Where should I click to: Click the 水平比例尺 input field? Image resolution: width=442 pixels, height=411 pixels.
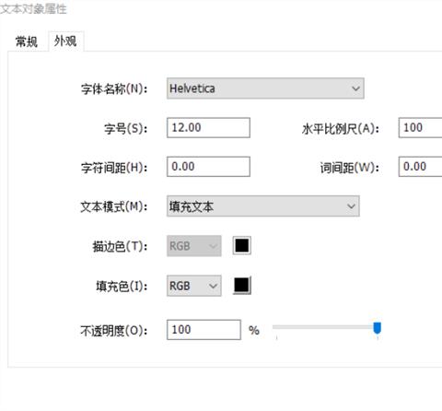[x=420, y=127]
